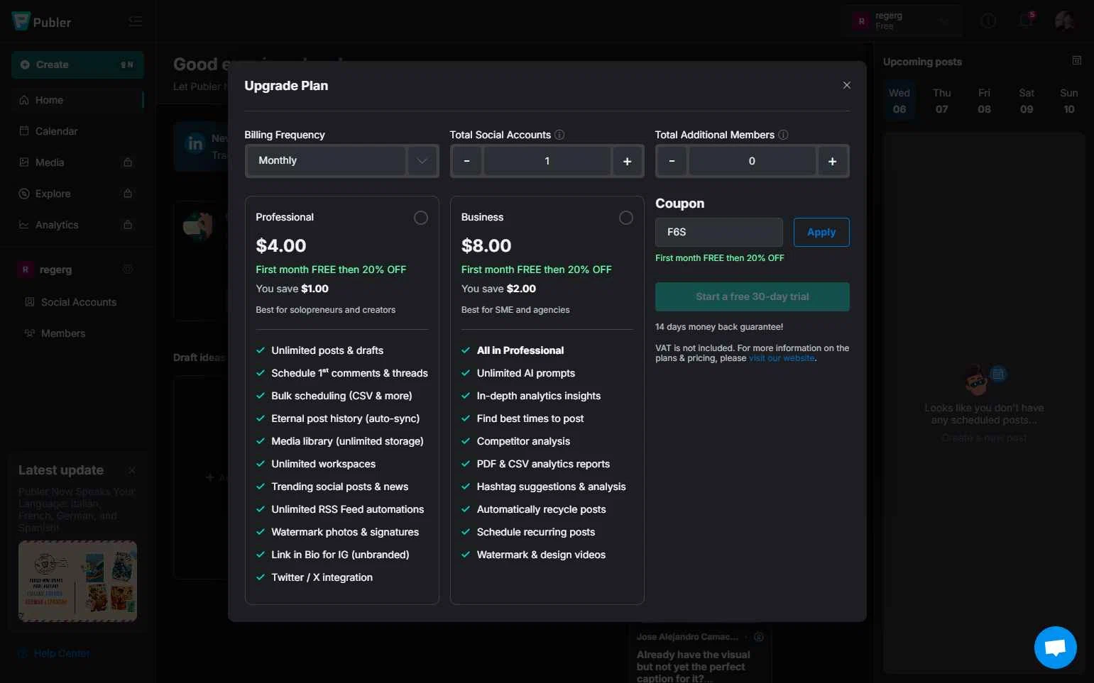This screenshot has height=683, width=1094.
Task: Click Create a new post link
Action: pos(984,438)
